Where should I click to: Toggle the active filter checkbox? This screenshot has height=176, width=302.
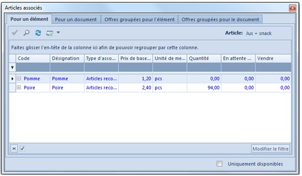(22, 148)
